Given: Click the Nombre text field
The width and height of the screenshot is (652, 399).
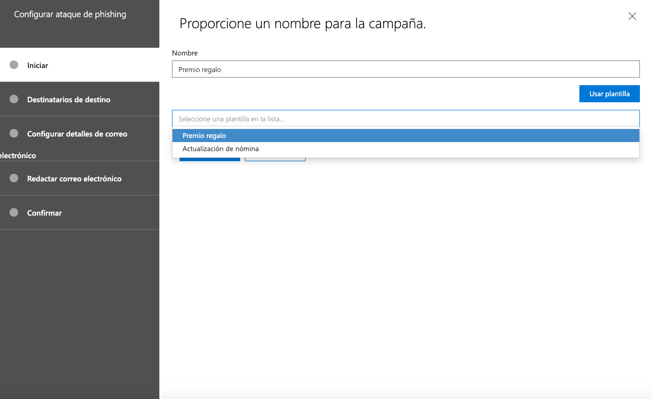Looking at the screenshot, I should coord(405,70).
